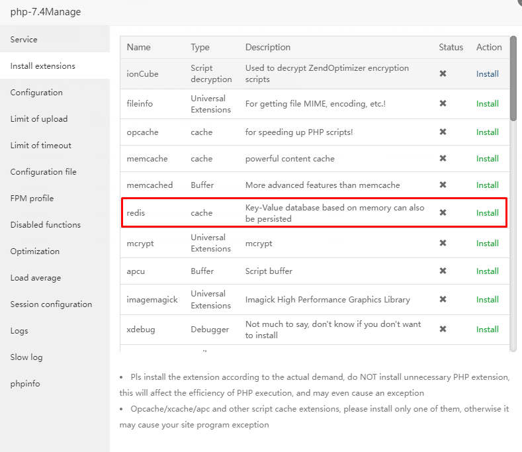Click the X status icon for imagemagick

(443, 299)
